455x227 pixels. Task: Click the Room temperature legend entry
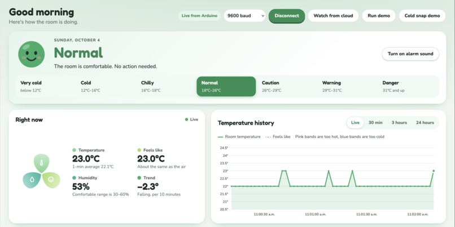pos(239,137)
